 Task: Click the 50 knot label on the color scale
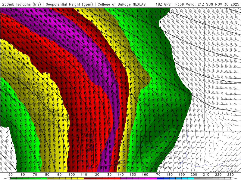(x=11, y=175)
